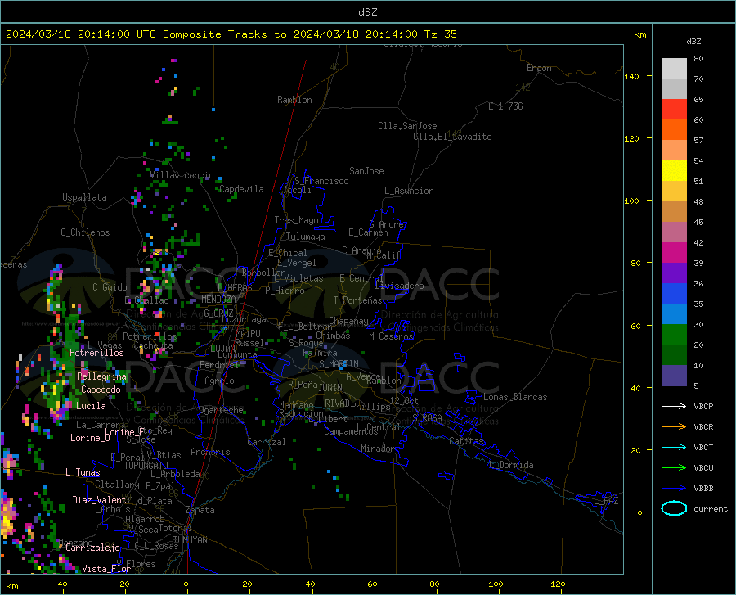The height and width of the screenshot is (595, 736).
Task: Click the Clla.SanJose map label
Action: click(x=407, y=126)
